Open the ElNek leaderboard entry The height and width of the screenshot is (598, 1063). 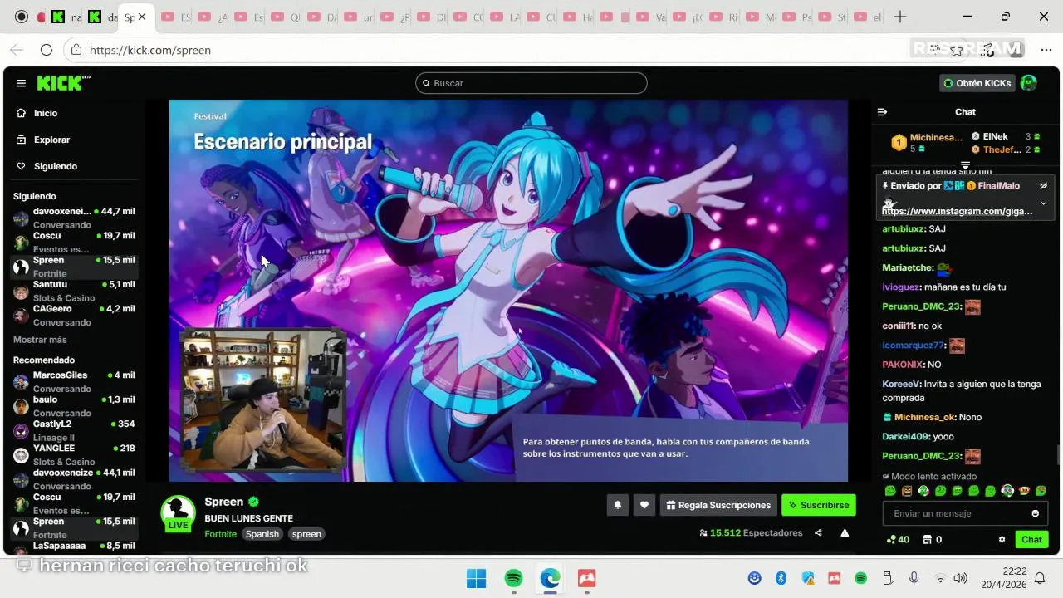pyautogui.click(x=1007, y=136)
